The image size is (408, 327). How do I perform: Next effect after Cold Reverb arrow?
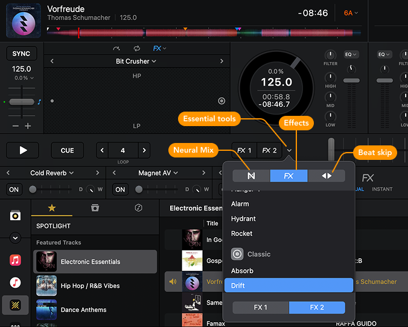pos(98,173)
